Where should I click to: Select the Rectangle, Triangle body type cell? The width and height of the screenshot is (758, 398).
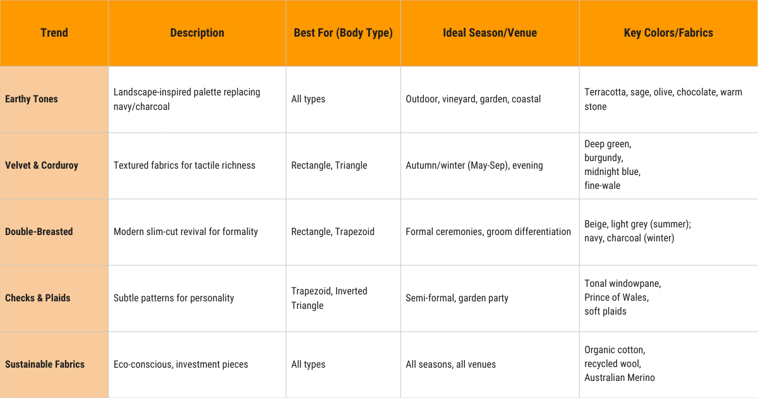[x=329, y=166]
